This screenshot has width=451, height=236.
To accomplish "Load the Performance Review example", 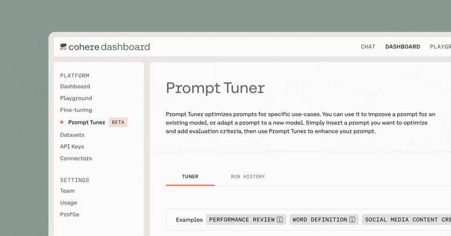I will coord(242,220).
